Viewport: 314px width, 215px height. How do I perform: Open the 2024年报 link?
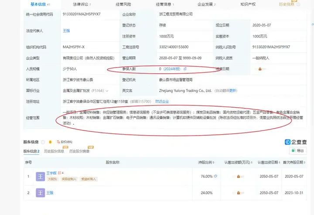(x=172, y=69)
